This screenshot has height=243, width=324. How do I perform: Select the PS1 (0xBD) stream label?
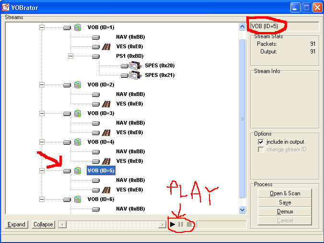pyautogui.click(x=130, y=56)
